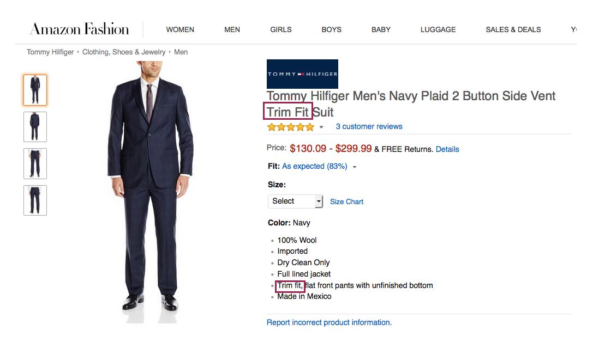This screenshot has width=593, height=361.
Task: Expand the Fit As expected arrow
Action: (355, 167)
